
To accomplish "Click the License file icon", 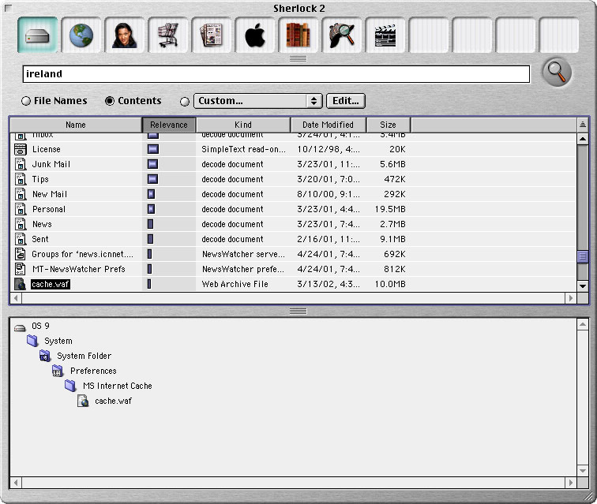I will coord(21,149).
